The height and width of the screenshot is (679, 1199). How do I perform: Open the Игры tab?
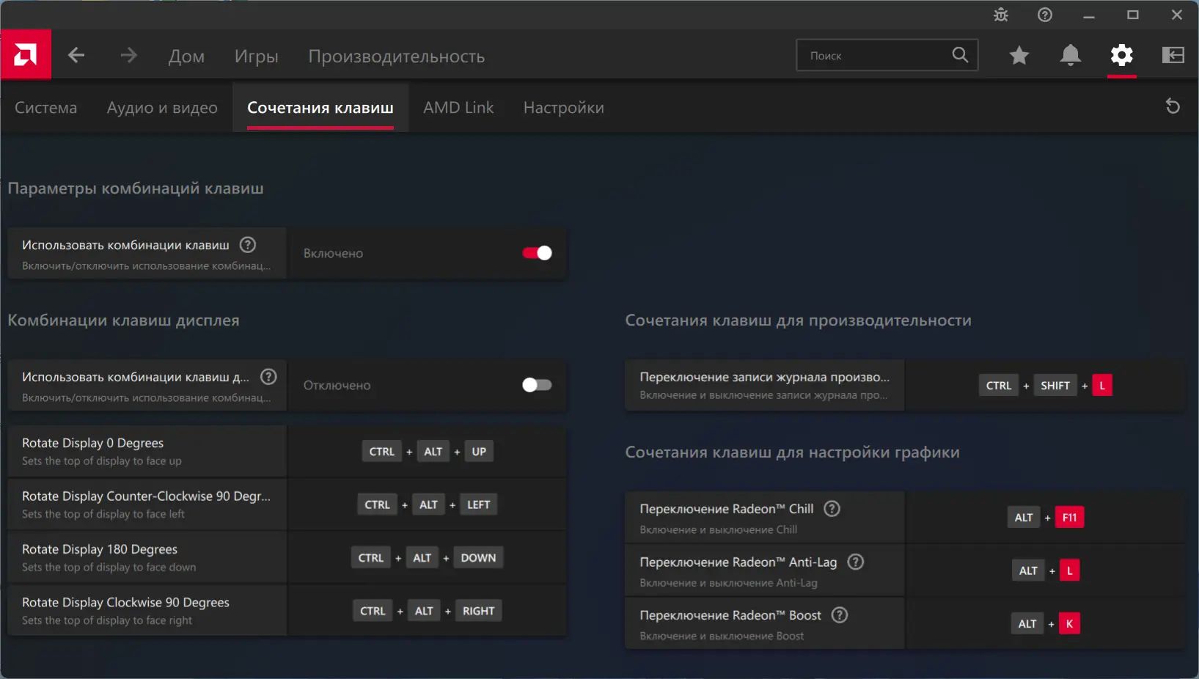coord(257,56)
